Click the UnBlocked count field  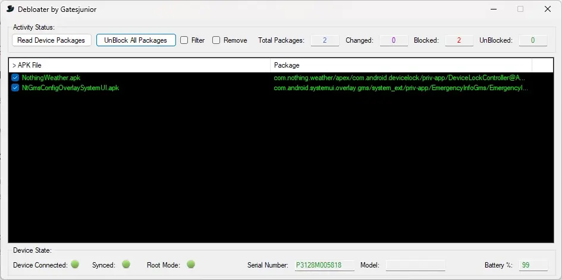(533, 40)
